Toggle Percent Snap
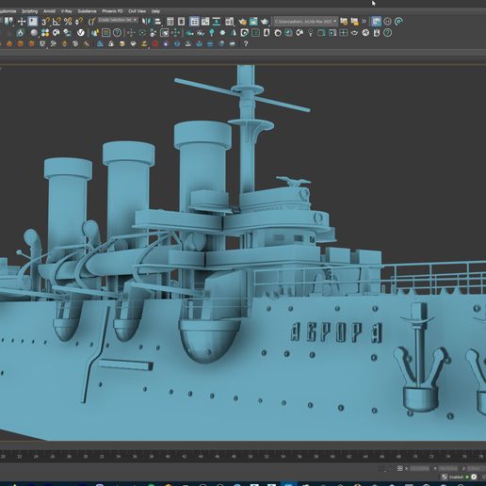This screenshot has height=486, width=486. tap(68, 22)
